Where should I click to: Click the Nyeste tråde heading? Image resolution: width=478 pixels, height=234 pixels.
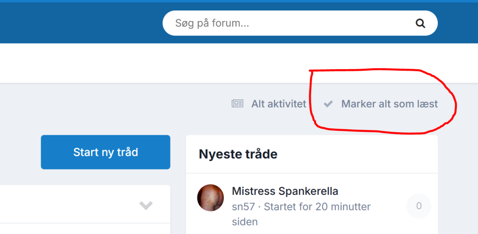click(238, 154)
